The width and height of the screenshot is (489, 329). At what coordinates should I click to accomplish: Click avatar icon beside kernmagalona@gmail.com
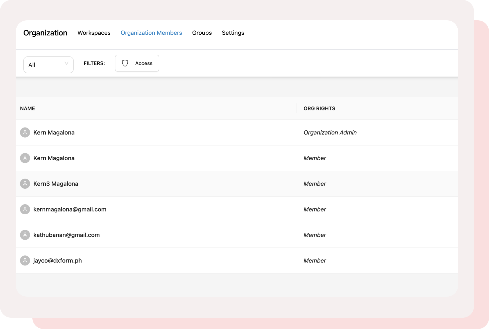25,209
